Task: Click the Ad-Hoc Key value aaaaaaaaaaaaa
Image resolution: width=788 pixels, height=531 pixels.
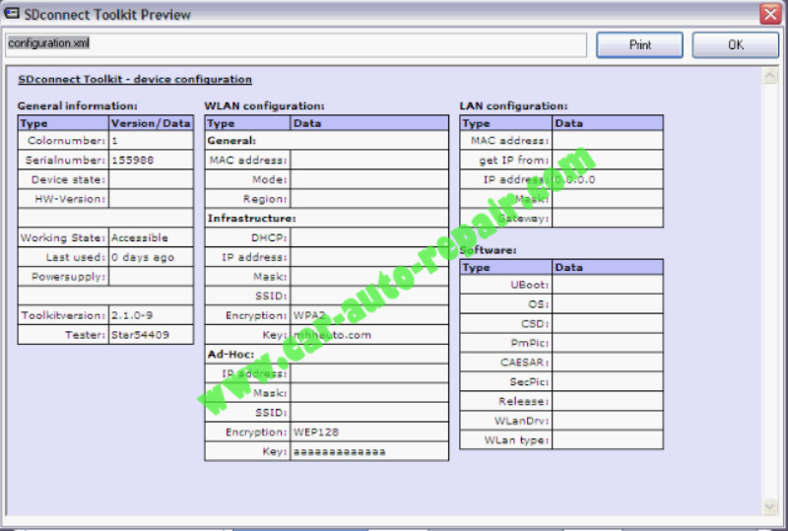Action: (x=339, y=451)
